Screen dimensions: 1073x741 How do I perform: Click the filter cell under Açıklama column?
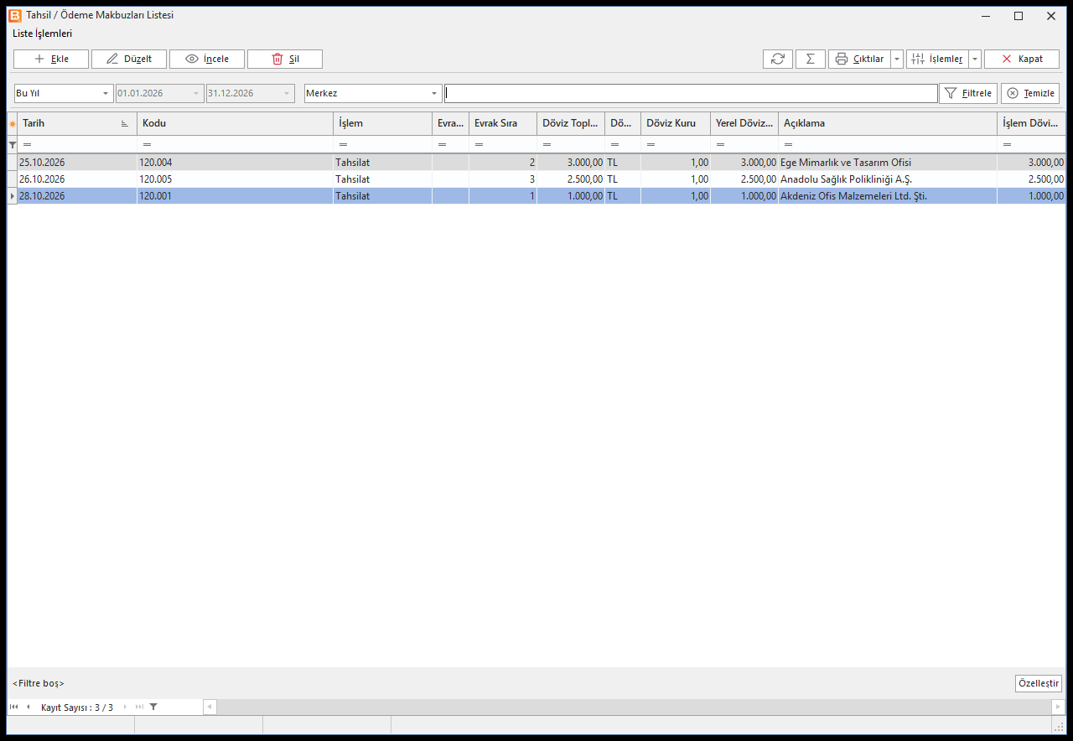pos(888,145)
